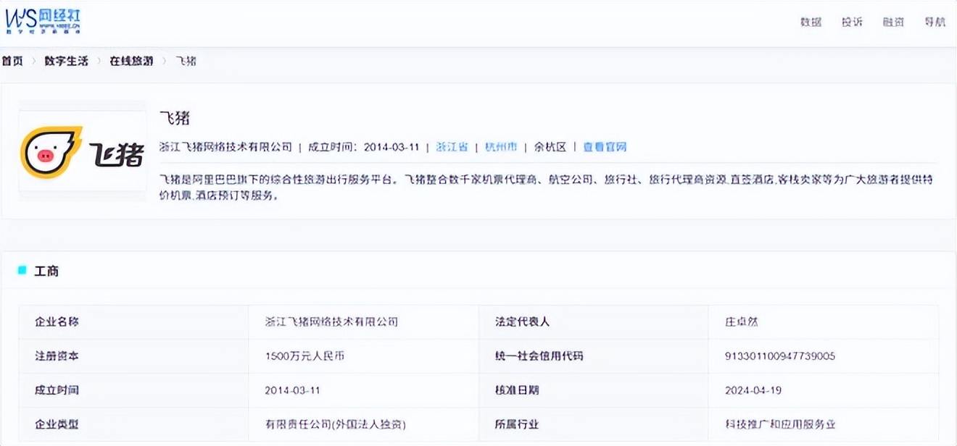This screenshot has height=446, width=957.
Task: Open the 查看官网 link
Action: (x=605, y=146)
